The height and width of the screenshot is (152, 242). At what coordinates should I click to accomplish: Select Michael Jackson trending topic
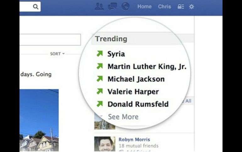tap(136, 79)
